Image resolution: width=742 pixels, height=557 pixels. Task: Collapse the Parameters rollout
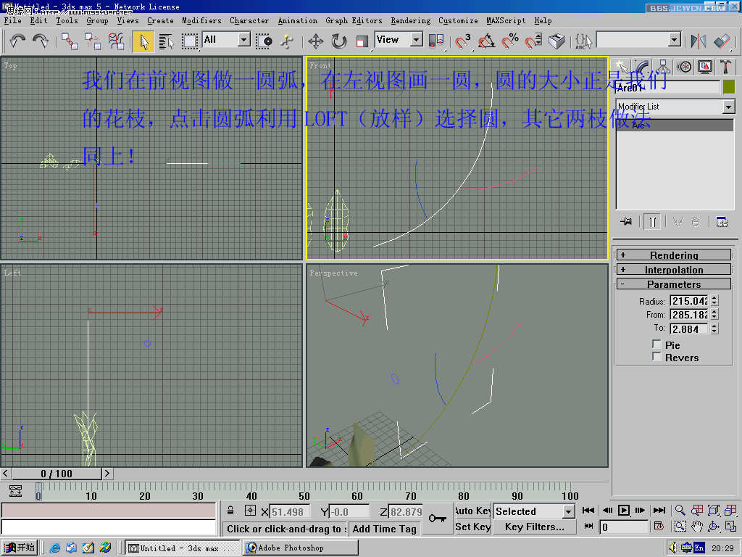(x=674, y=284)
